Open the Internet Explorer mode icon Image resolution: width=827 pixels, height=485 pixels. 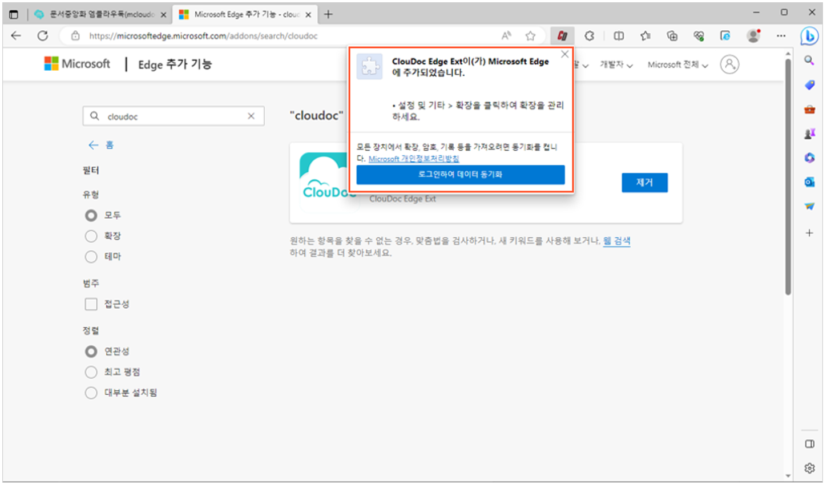click(725, 36)
